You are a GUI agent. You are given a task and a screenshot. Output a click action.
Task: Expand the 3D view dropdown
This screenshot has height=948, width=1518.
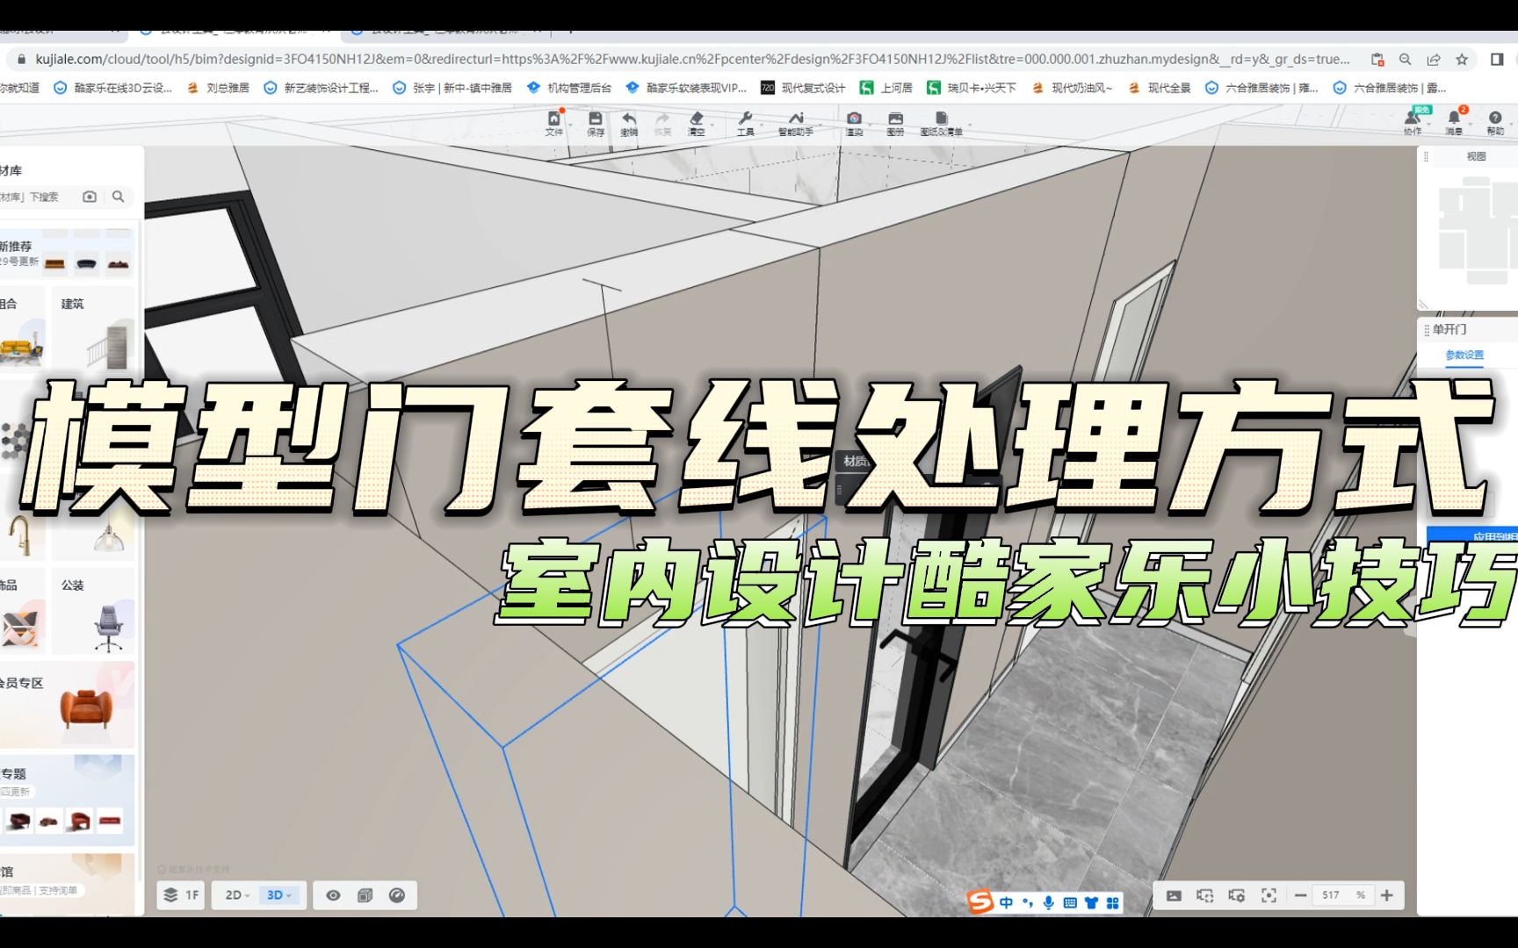(279, 894)
